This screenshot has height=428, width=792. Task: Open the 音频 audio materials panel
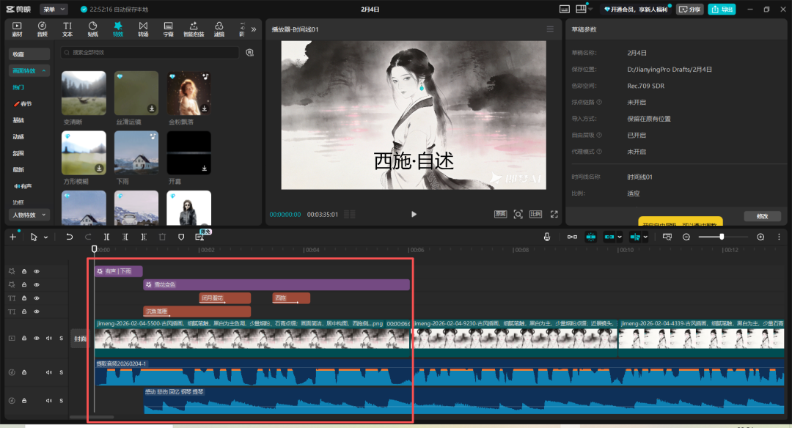coord(42,29)
